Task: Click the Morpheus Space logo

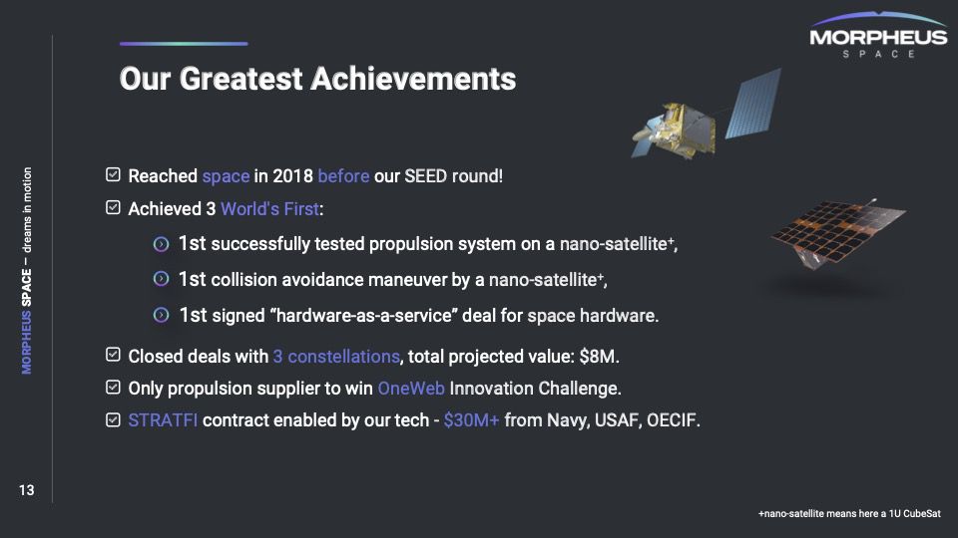Action: tap(878, 35)
